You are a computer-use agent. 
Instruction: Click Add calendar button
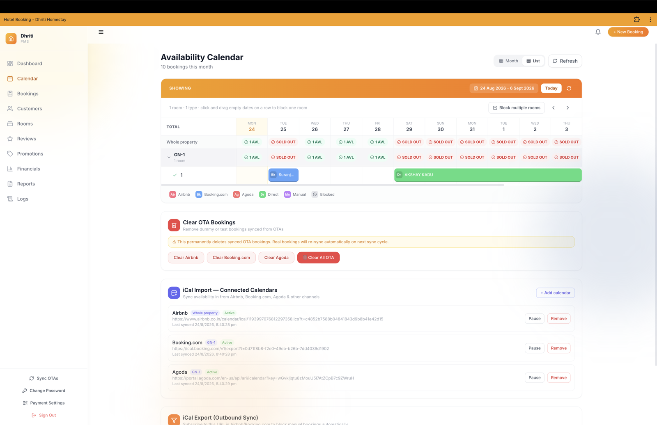(x=555, y=293)
